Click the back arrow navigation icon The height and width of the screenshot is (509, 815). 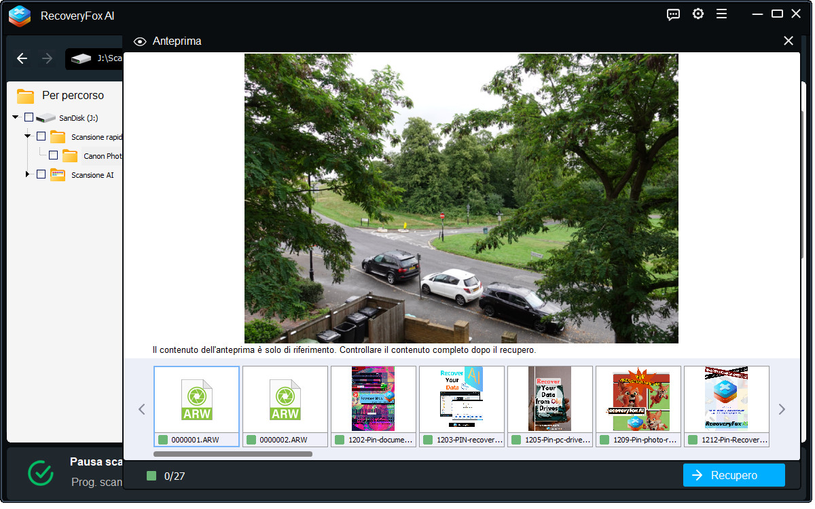pos(22,58)
